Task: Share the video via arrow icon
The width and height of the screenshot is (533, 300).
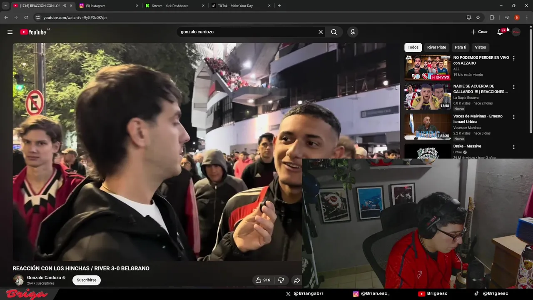Action: click(297, 280)
